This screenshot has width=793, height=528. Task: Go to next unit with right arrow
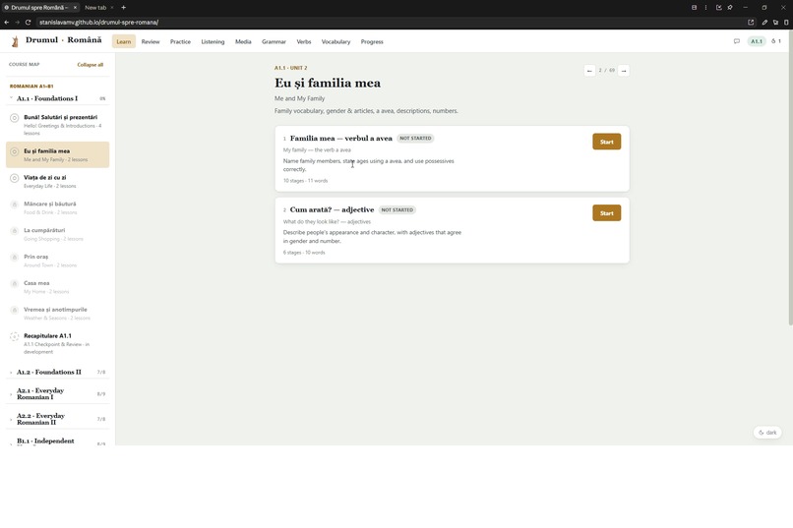(x=624, y=71)
